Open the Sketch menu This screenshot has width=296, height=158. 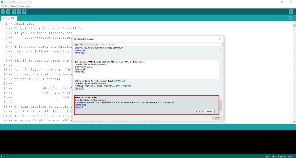click(x=14, y=6)
